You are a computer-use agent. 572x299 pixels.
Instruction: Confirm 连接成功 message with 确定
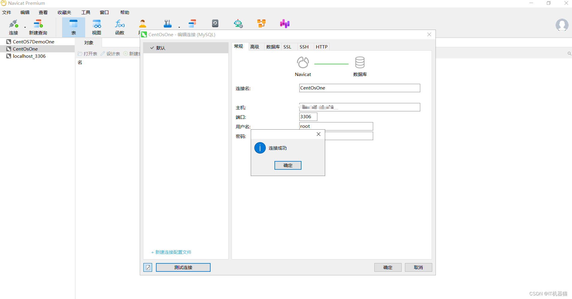pos(288,165)
